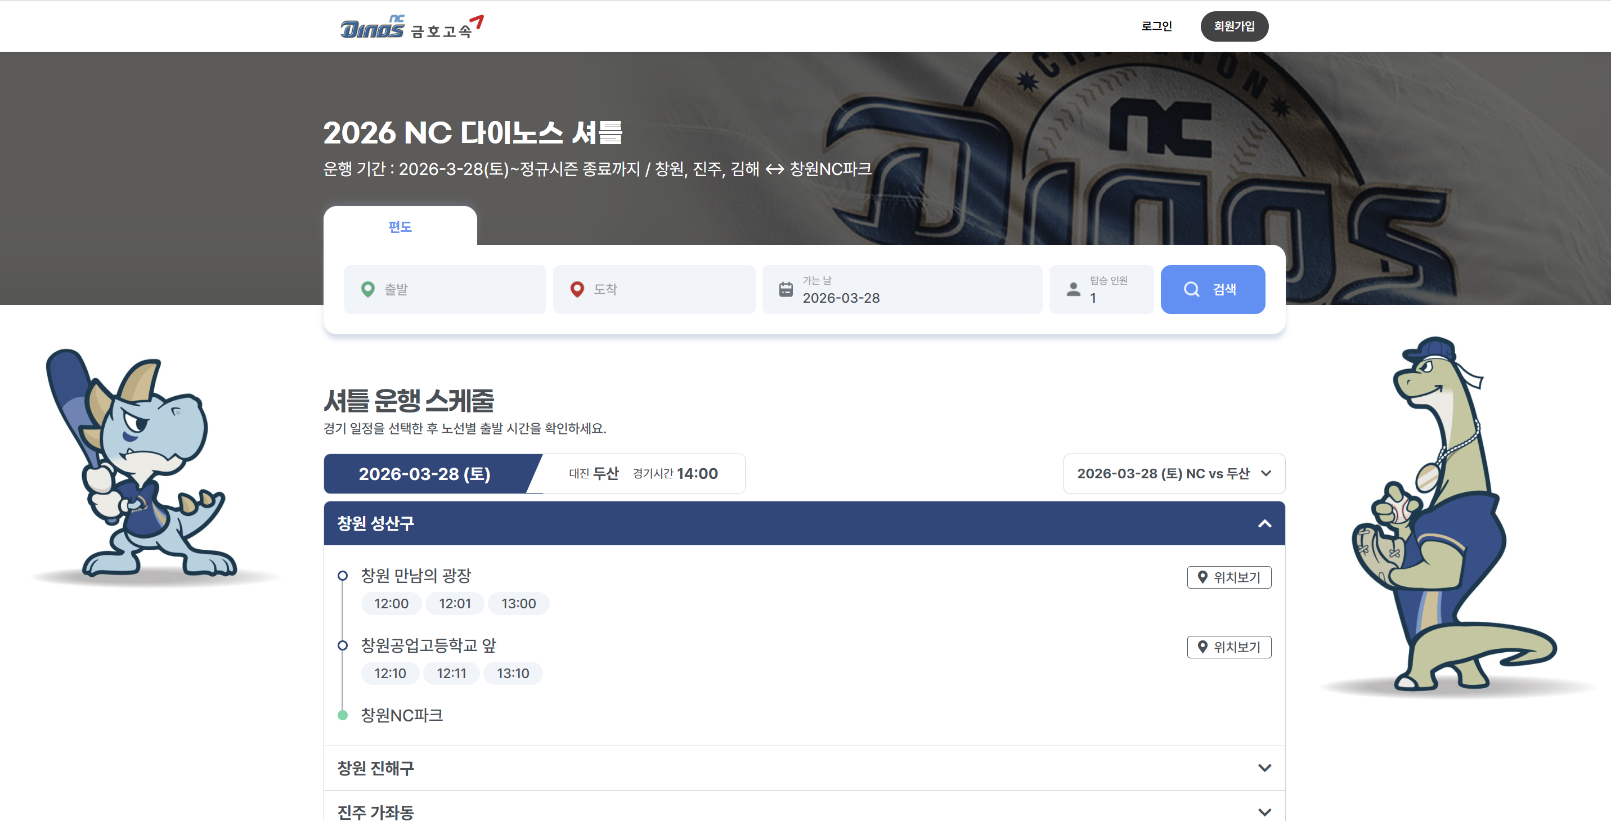Screen dimensions: 1611x821
Task: Select the 2026-03-28 (토) date tab
Action: (425, 474)
